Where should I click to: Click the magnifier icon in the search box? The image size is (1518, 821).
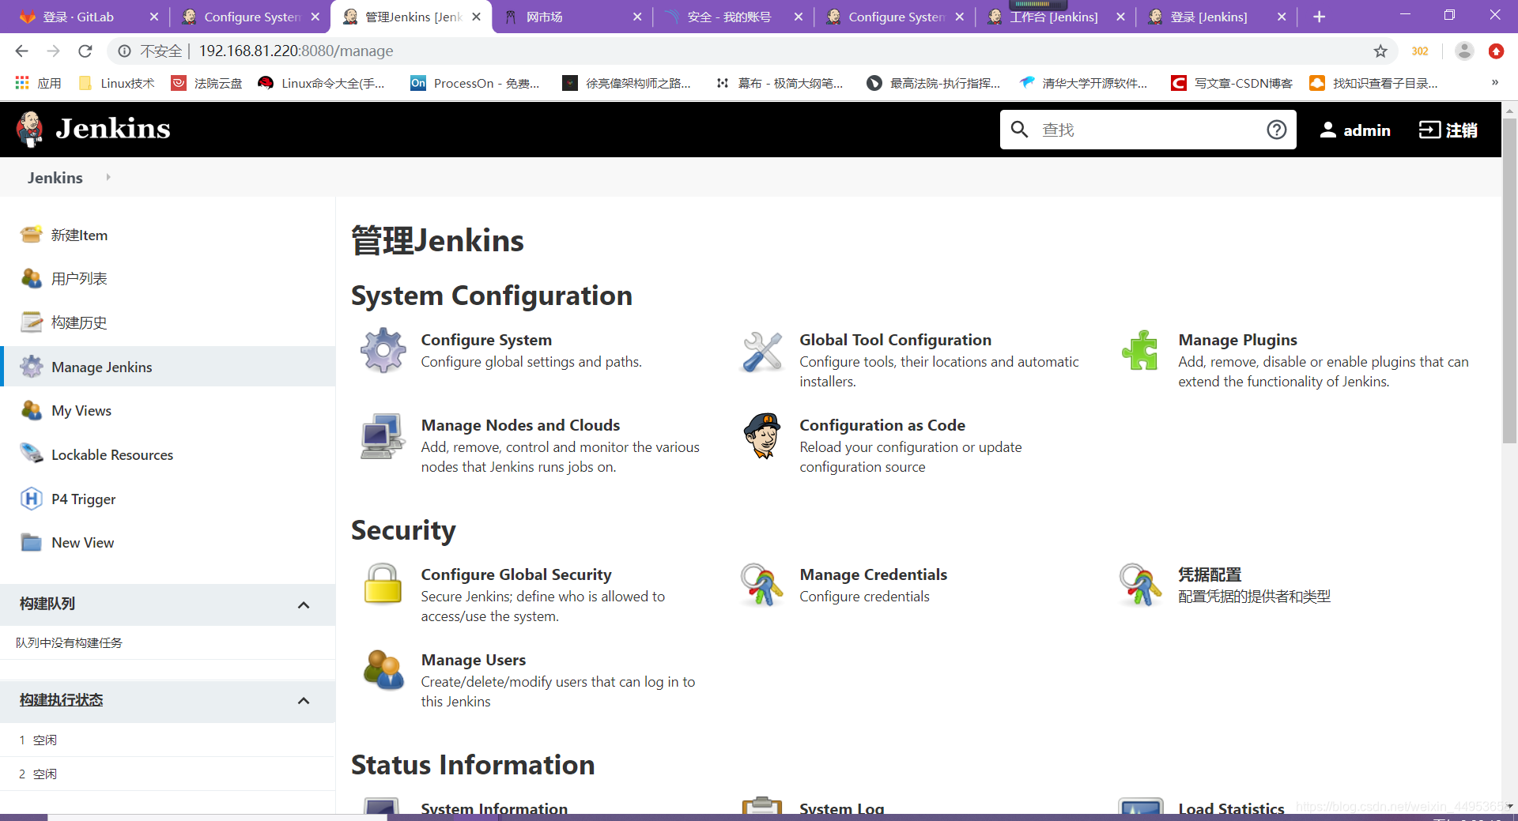pyautogui.click(x=1020, y=130)
